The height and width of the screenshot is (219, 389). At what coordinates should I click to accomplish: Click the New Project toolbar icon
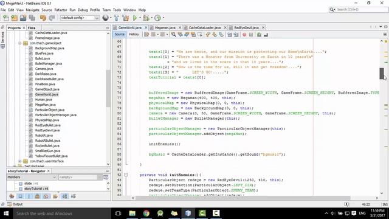pyautogui.click(x=15, y=18)
